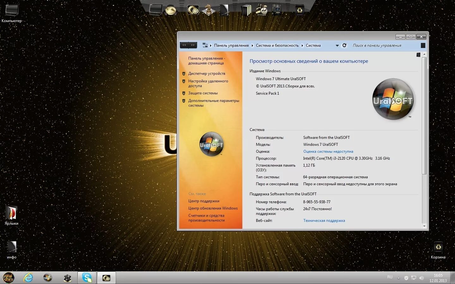Open the music media icon in top dock

261,10
